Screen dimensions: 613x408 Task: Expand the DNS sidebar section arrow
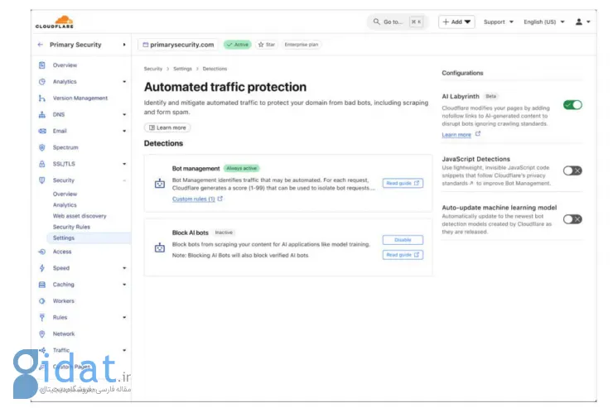click(x=124, y=115)
